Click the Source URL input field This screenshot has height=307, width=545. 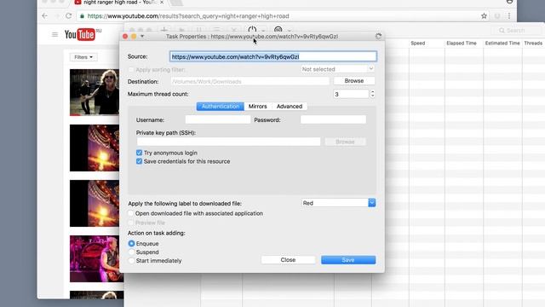click(x=272, y=57)
